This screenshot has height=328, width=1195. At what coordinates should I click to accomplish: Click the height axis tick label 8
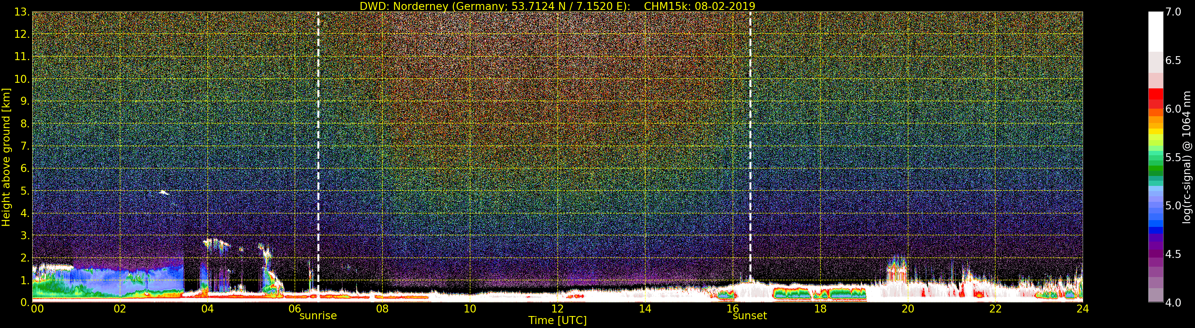pos(25,124)
